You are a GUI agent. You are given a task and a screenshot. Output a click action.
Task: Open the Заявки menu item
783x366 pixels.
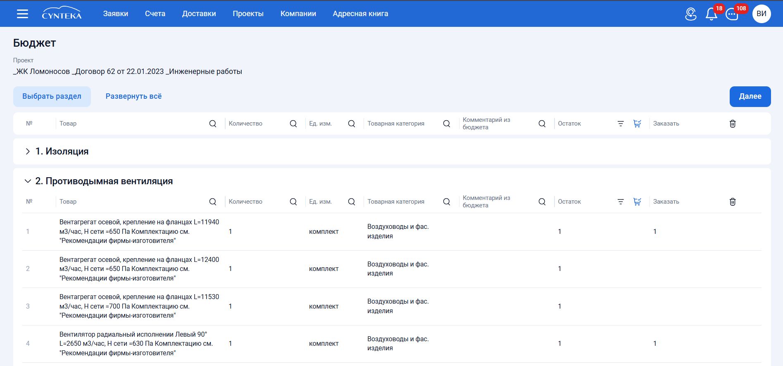tap(116, 14)
